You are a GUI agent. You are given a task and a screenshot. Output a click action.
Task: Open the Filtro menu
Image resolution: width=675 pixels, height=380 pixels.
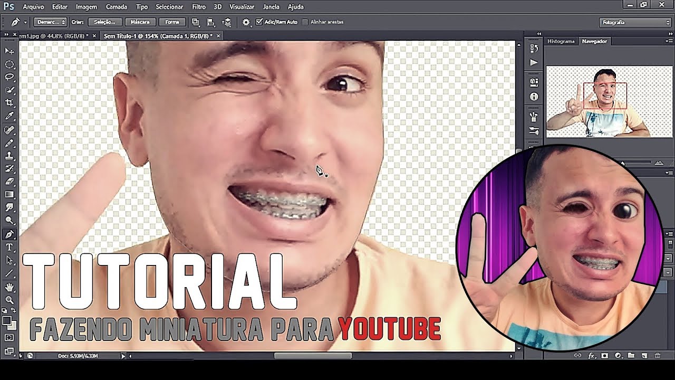point(199,7)
